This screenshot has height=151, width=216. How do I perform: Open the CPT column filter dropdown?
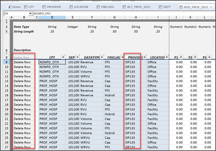63,57
